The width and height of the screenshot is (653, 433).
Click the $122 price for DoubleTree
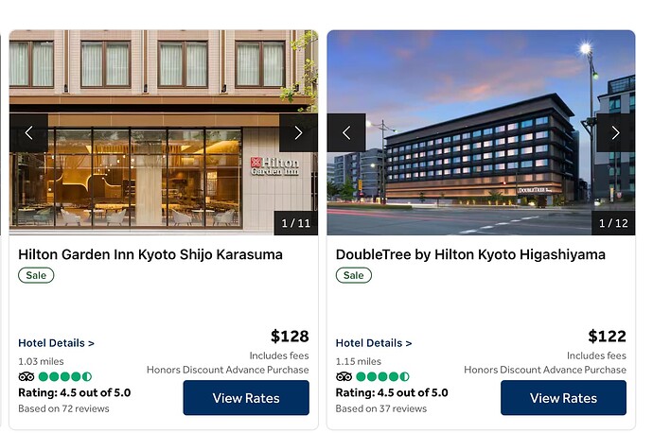[607, 336]
